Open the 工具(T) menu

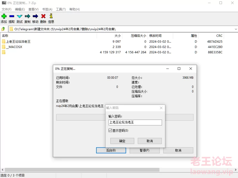61,9
